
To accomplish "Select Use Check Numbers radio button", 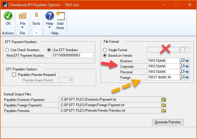I will [7, 50].
